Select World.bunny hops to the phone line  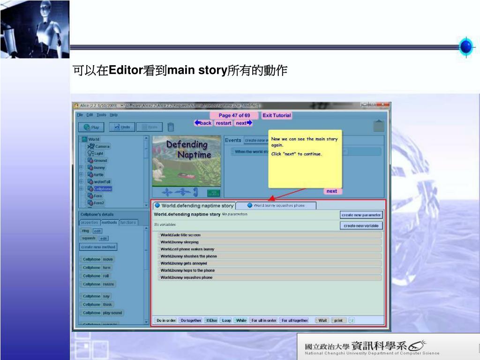(270, 270)
